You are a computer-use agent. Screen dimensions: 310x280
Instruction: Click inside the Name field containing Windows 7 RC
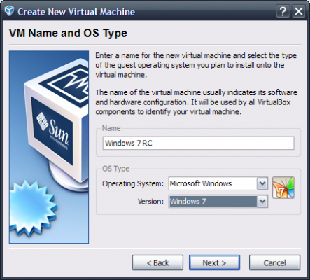click(198, 143)
